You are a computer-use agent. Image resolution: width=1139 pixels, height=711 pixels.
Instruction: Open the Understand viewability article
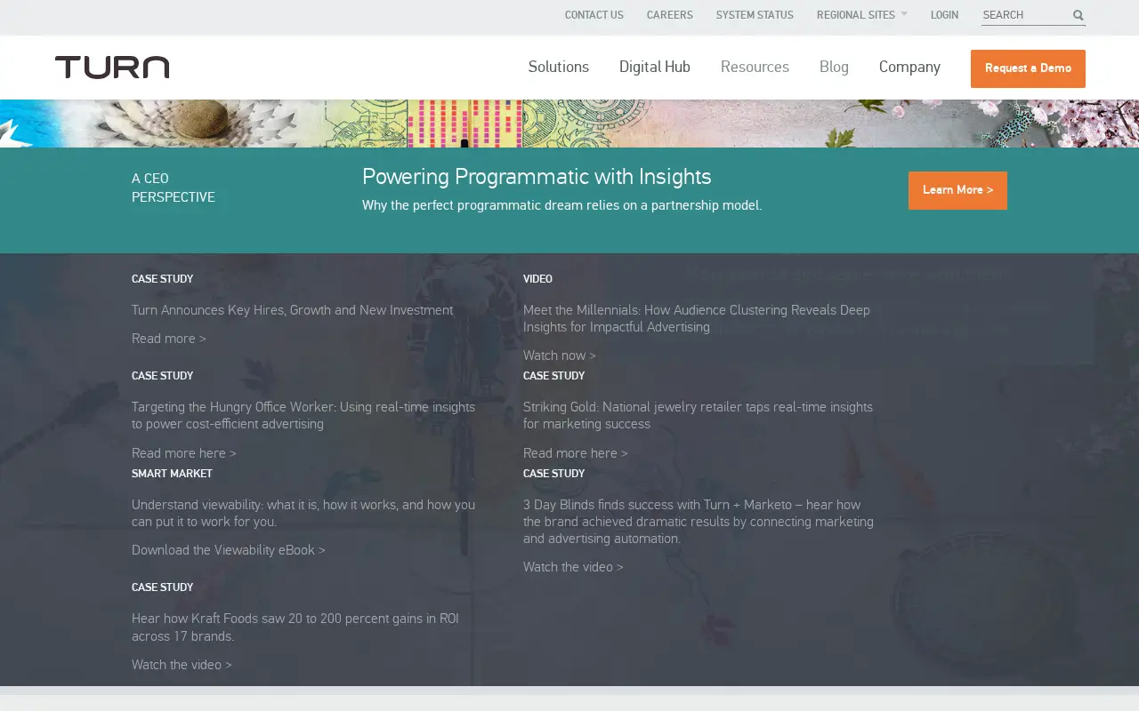303,513
